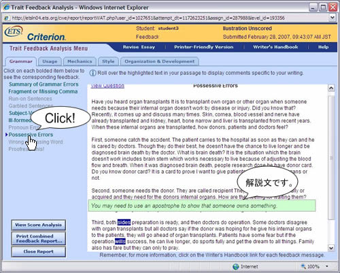Click the essay scrollbar down arrow
The image size is (340, 273).
click(x=331, y=248)
